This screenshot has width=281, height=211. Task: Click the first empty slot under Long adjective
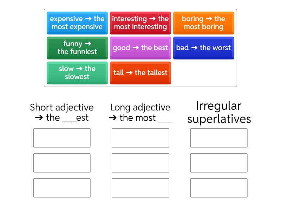140,138
